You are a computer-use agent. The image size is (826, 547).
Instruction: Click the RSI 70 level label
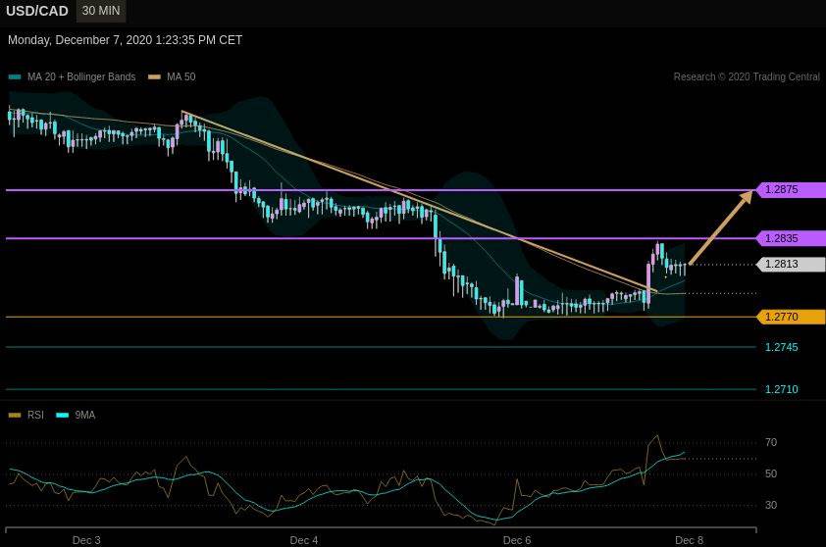coord(771,443)
